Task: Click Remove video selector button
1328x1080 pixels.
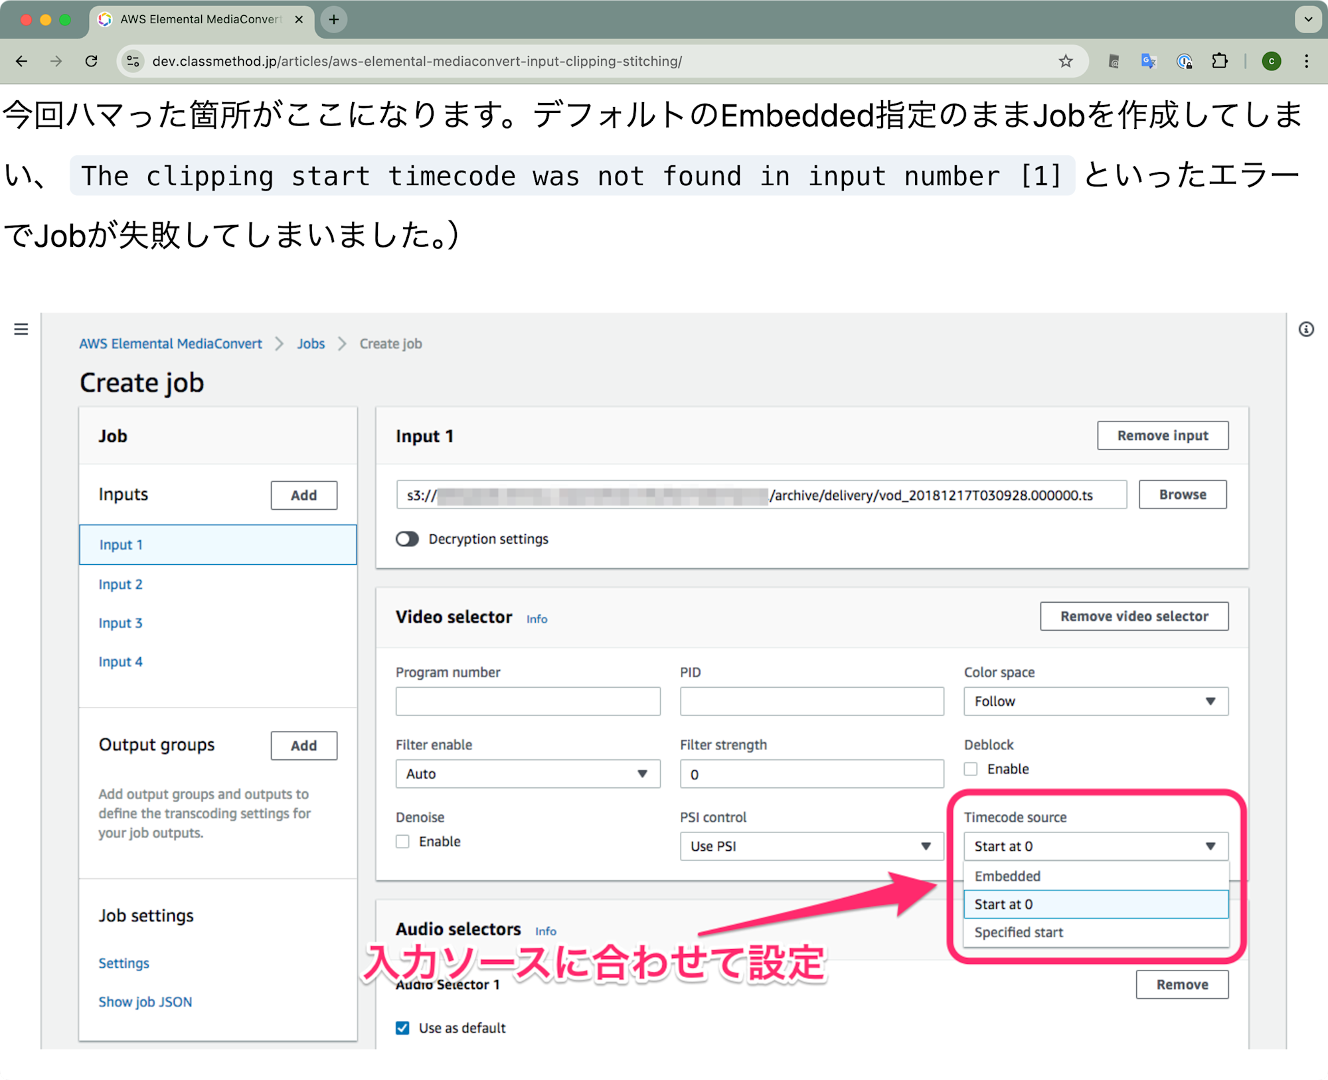Action: click(x=1134, y=616)
